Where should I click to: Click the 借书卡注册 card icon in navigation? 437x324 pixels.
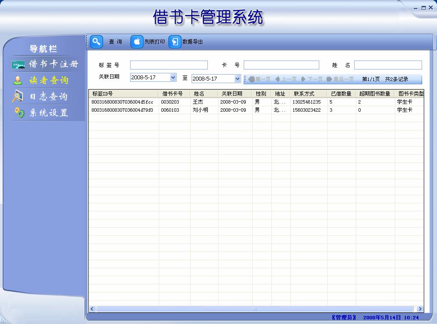[x=18, y=64]
